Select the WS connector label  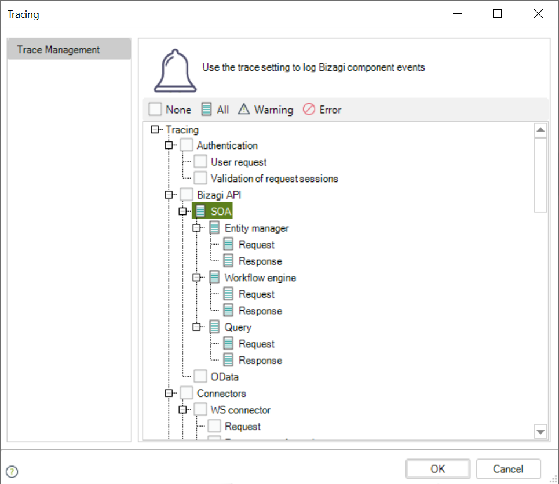pyautogui.click(x=240, y=410)
